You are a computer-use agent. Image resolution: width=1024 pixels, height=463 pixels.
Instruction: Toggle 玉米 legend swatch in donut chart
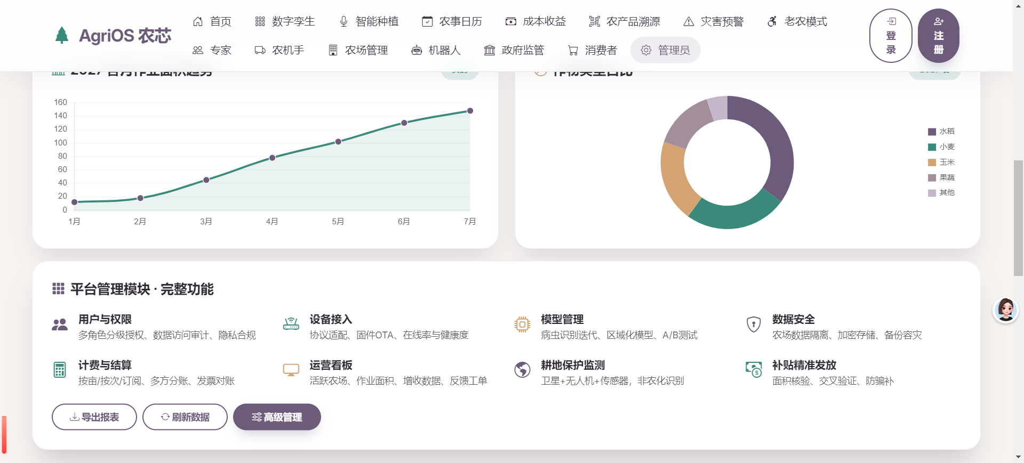click(932, 163)
